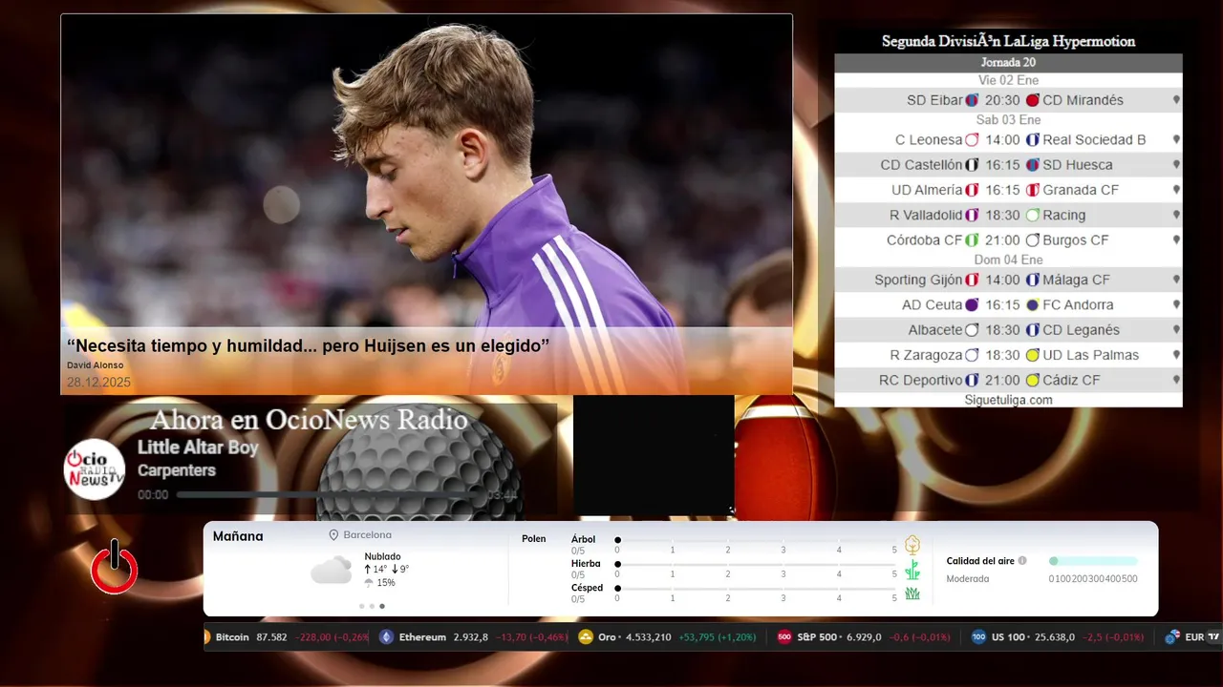Open venue pin for UD Almería match
The height and width of the screenshot is (687, 1223).
1176,190
